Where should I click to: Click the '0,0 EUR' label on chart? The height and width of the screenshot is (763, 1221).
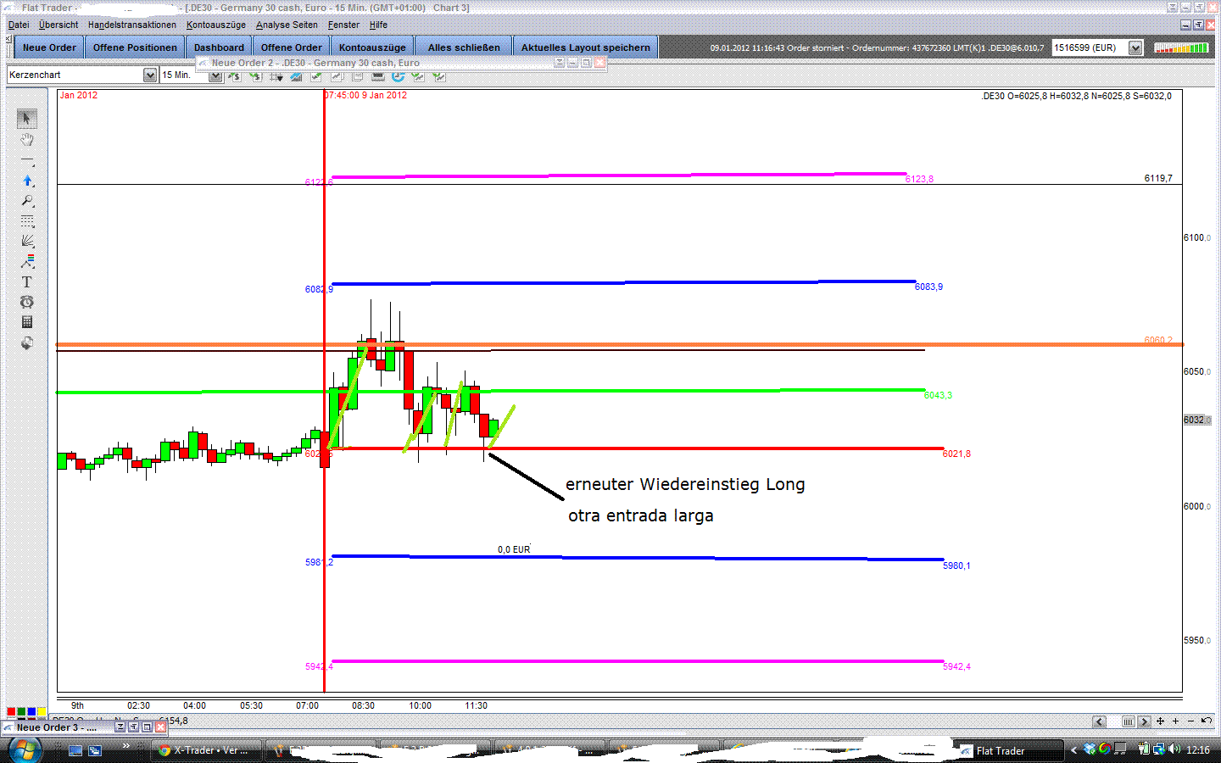tap(514, 549)
